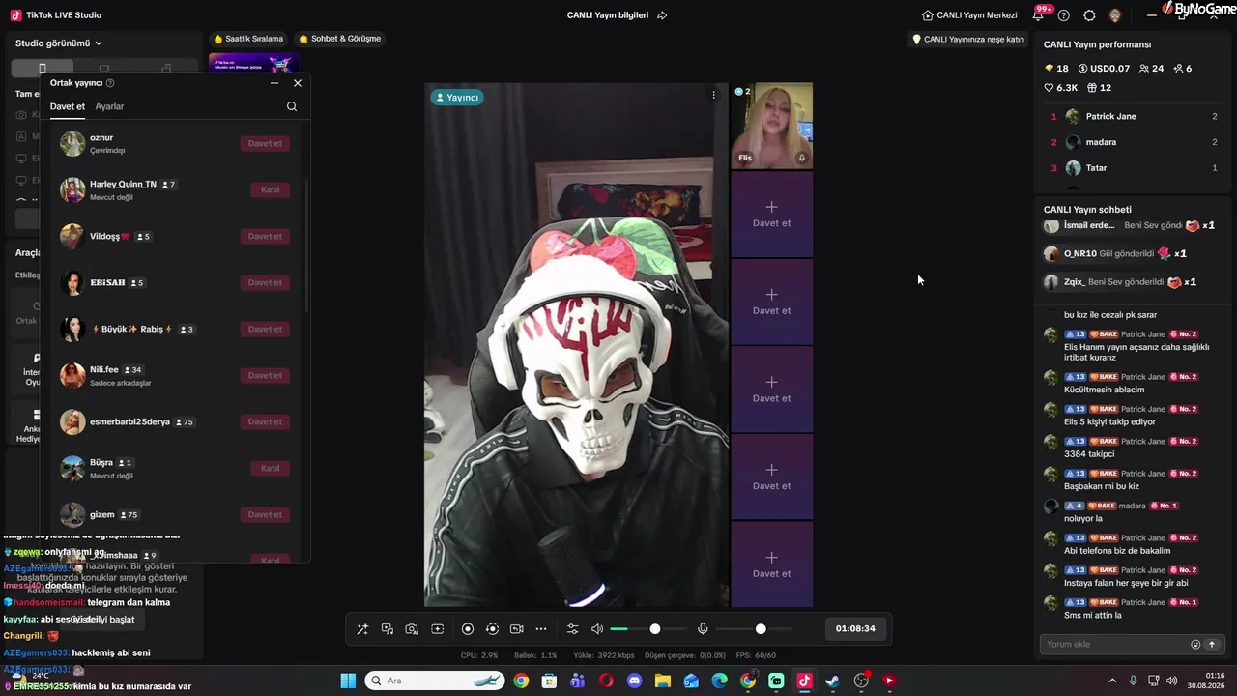This screenshot has width=1237, height=696.
Task: Click the first empty Davet et guest slot
Action: click(771, 214)
